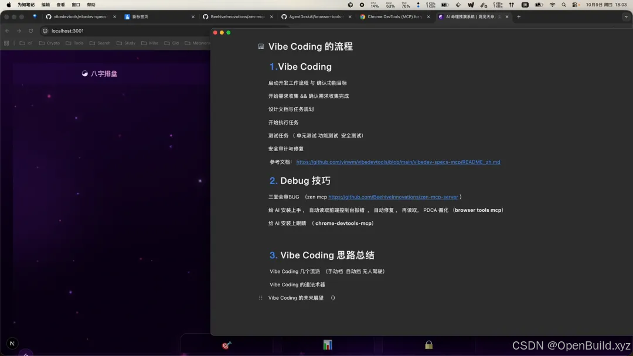The height and width of the screenshot is (356, 633).
Task: Open the 查看 menu
Action: click(x=60, y=5)
